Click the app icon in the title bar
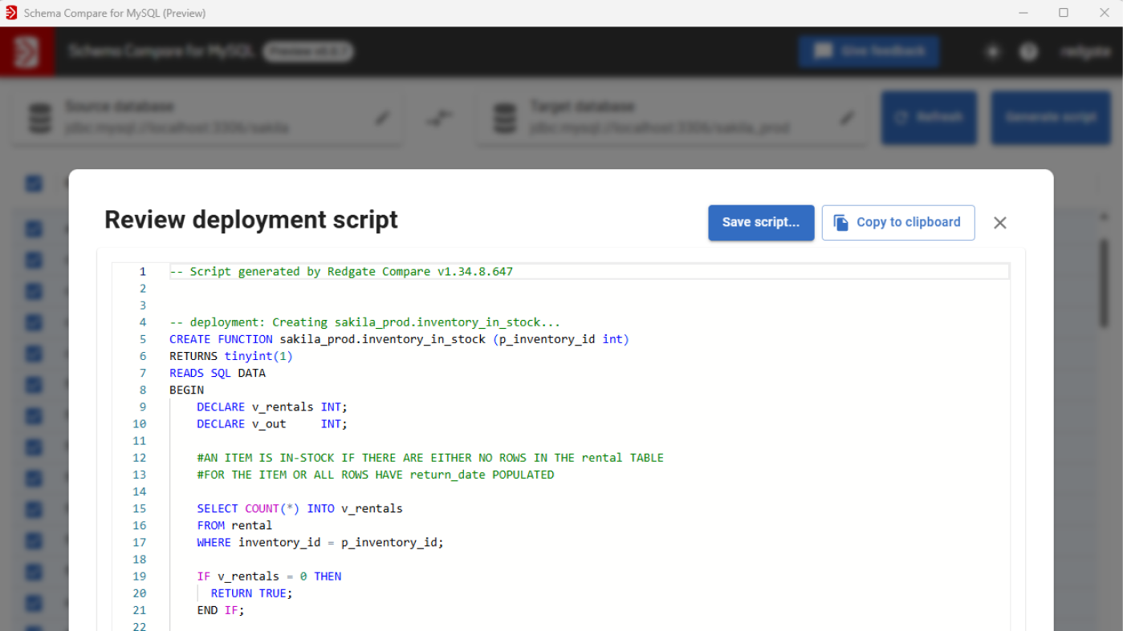 11,13
